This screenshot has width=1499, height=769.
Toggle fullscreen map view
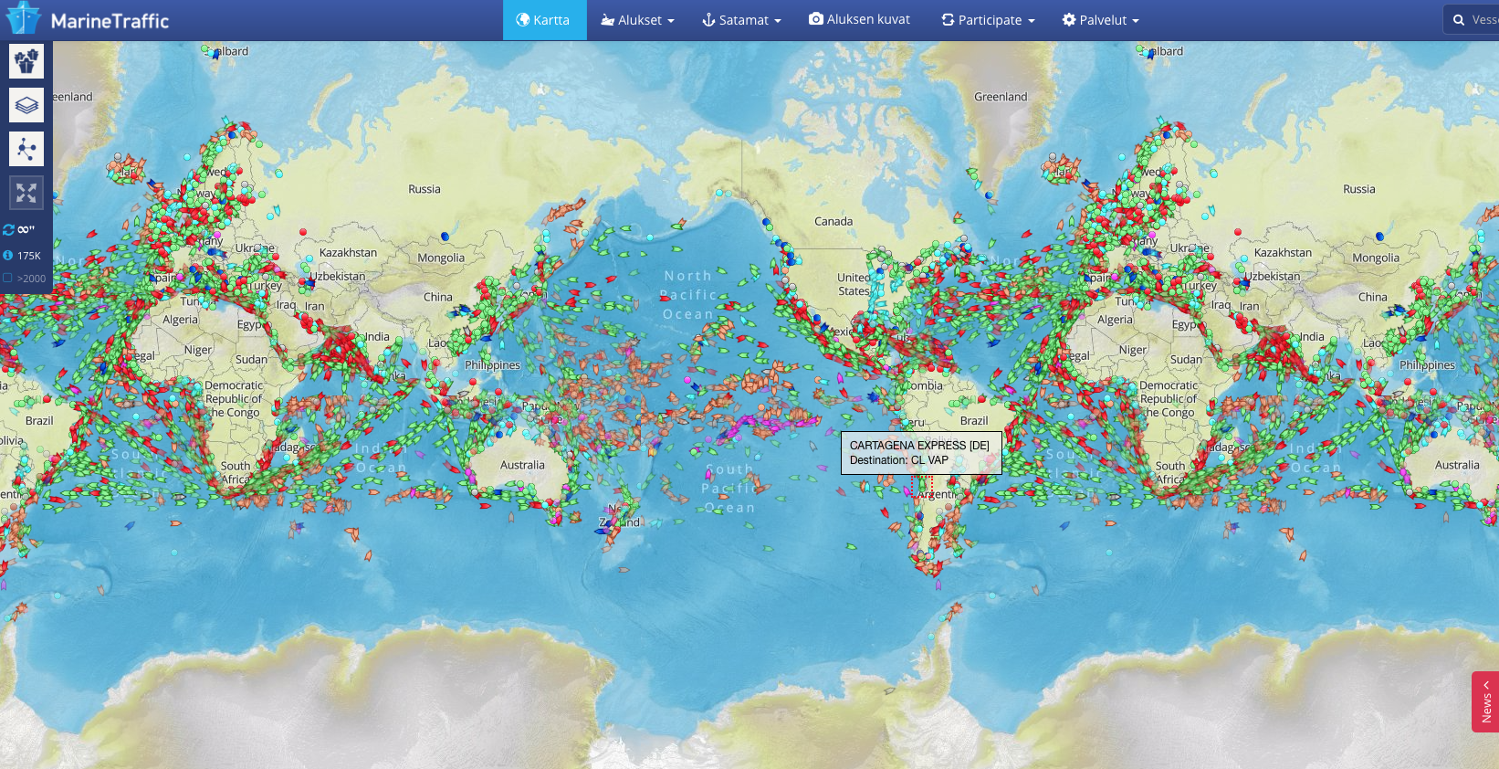(x=26, y=193)
